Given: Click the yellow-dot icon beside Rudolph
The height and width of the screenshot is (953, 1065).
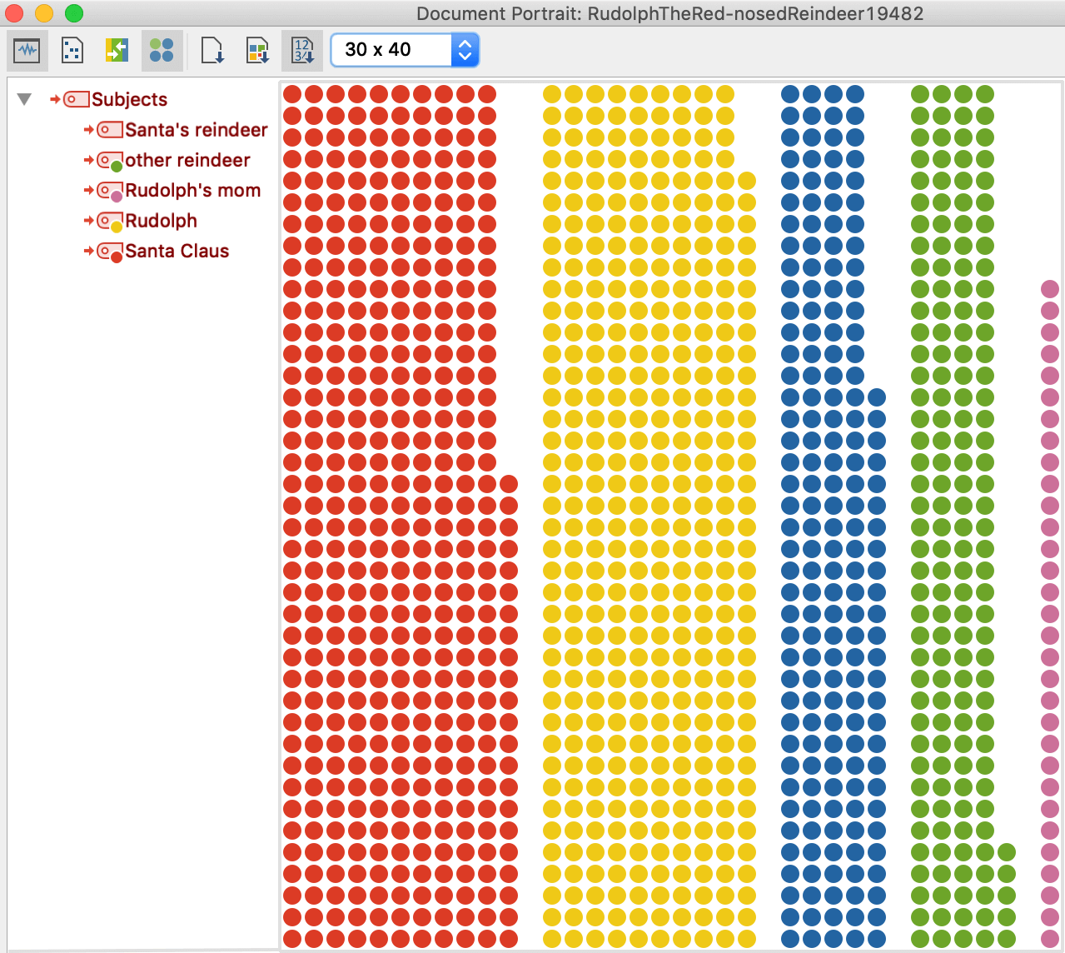Looking at the screenshot, I should coord(110,222).
